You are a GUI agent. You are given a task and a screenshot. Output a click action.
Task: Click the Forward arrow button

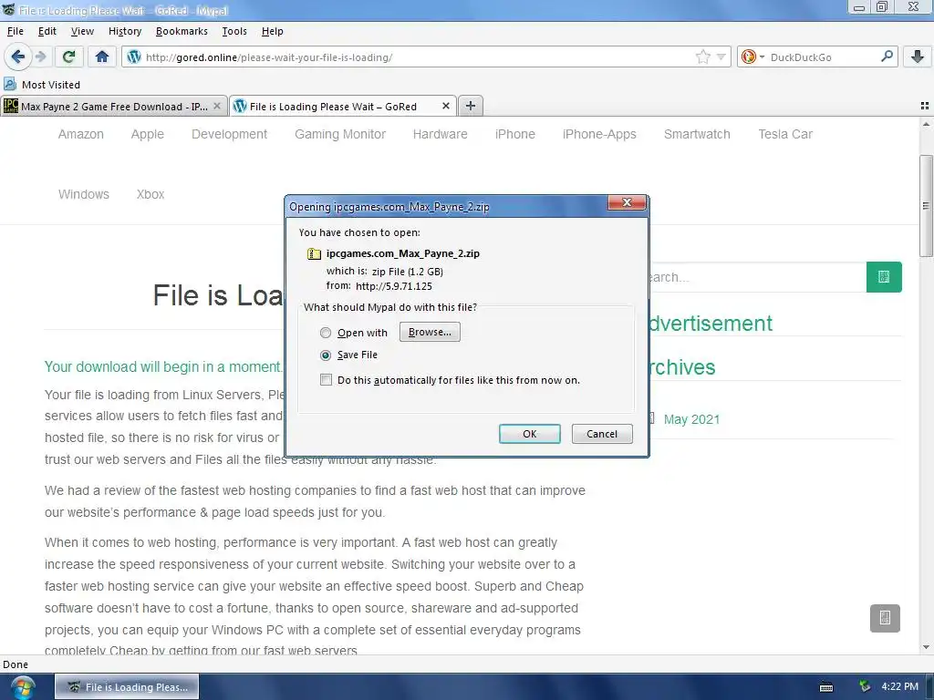pos(40,57)
